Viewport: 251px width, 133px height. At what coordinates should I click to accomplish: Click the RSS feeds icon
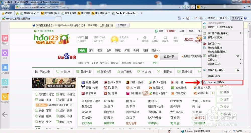click(x=188, y=18)
